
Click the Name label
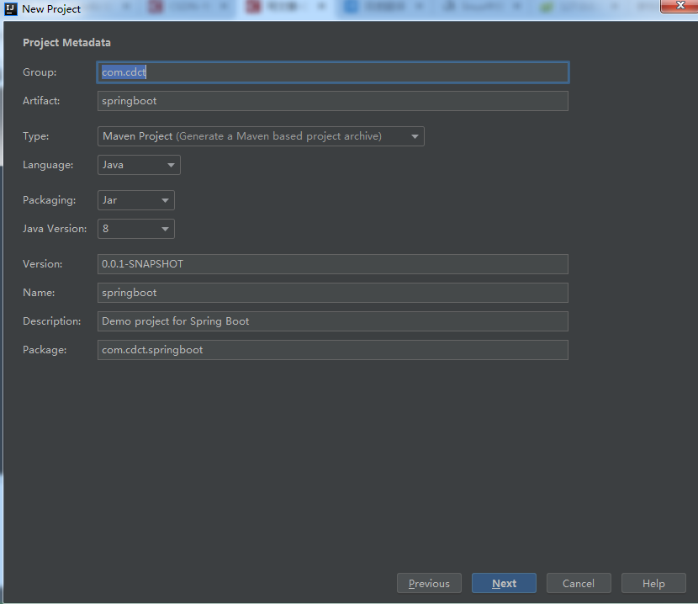tap(39, 293)
